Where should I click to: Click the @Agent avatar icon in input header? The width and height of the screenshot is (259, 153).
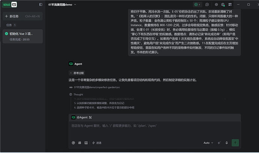[x=73, y=118]
